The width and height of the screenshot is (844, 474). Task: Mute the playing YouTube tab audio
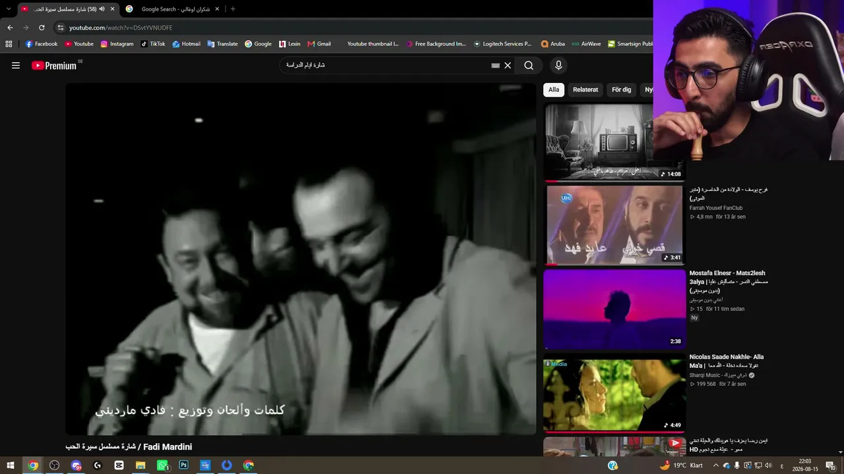[102, 9]
